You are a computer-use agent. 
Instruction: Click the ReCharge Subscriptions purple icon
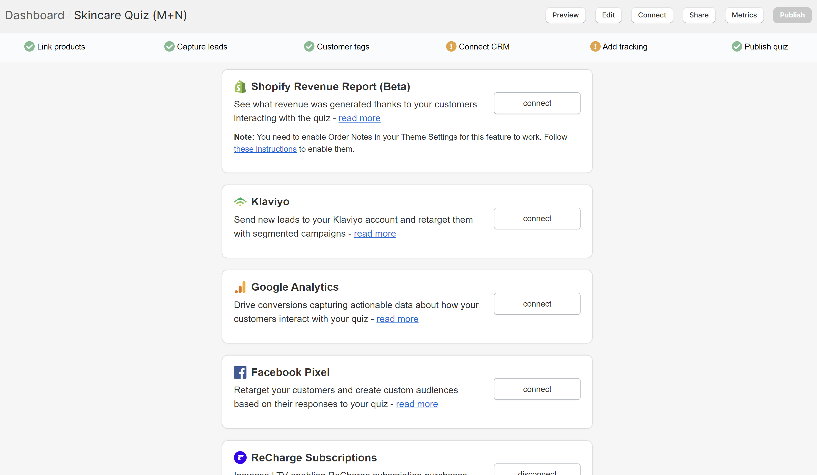[x=240, y=458]
